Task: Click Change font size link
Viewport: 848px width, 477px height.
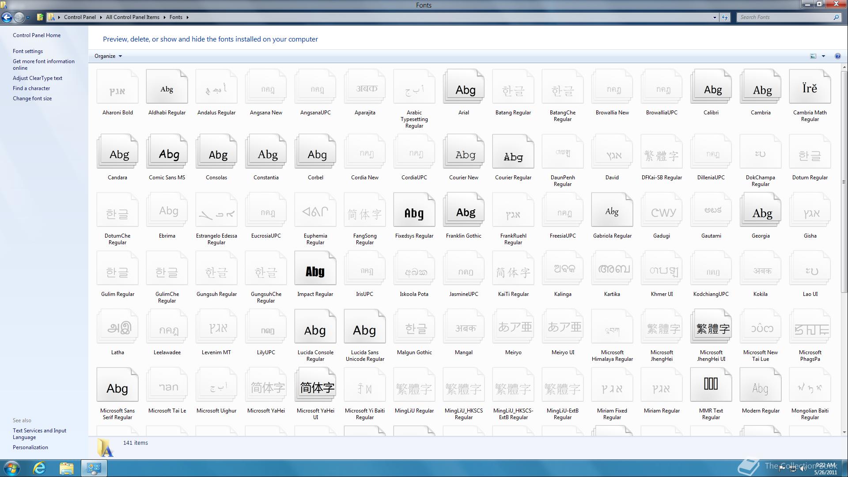Action: [x=32, y=98]
